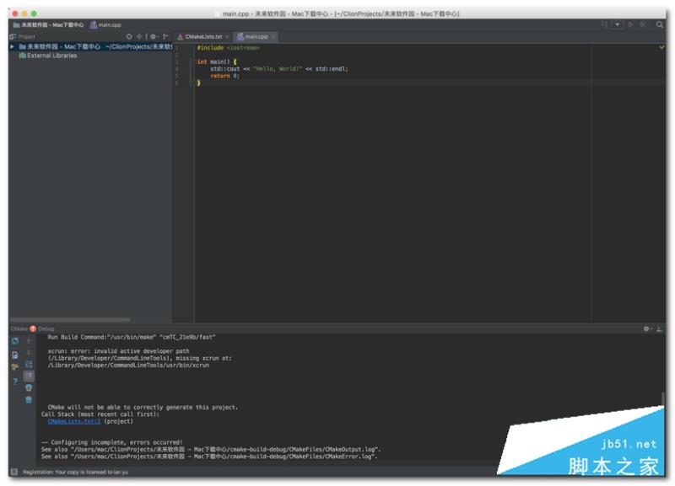This screenshot has width=675, height=486.
Task: Click 'xcrun: error' line in console
Action: (x=118, y=351)
